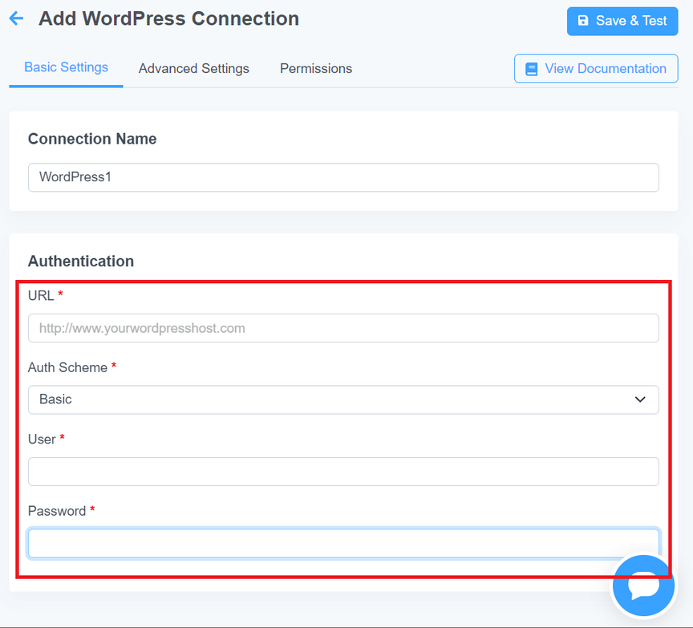Open the View Documentation link text
This screenshot has width=693, height=628.
click(x=605, y=68)
